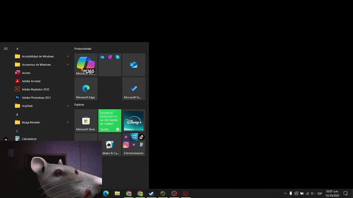The height and width of the screenshot is (198, 353).
Task: Open the green Spotify tile
Action: 110,121
